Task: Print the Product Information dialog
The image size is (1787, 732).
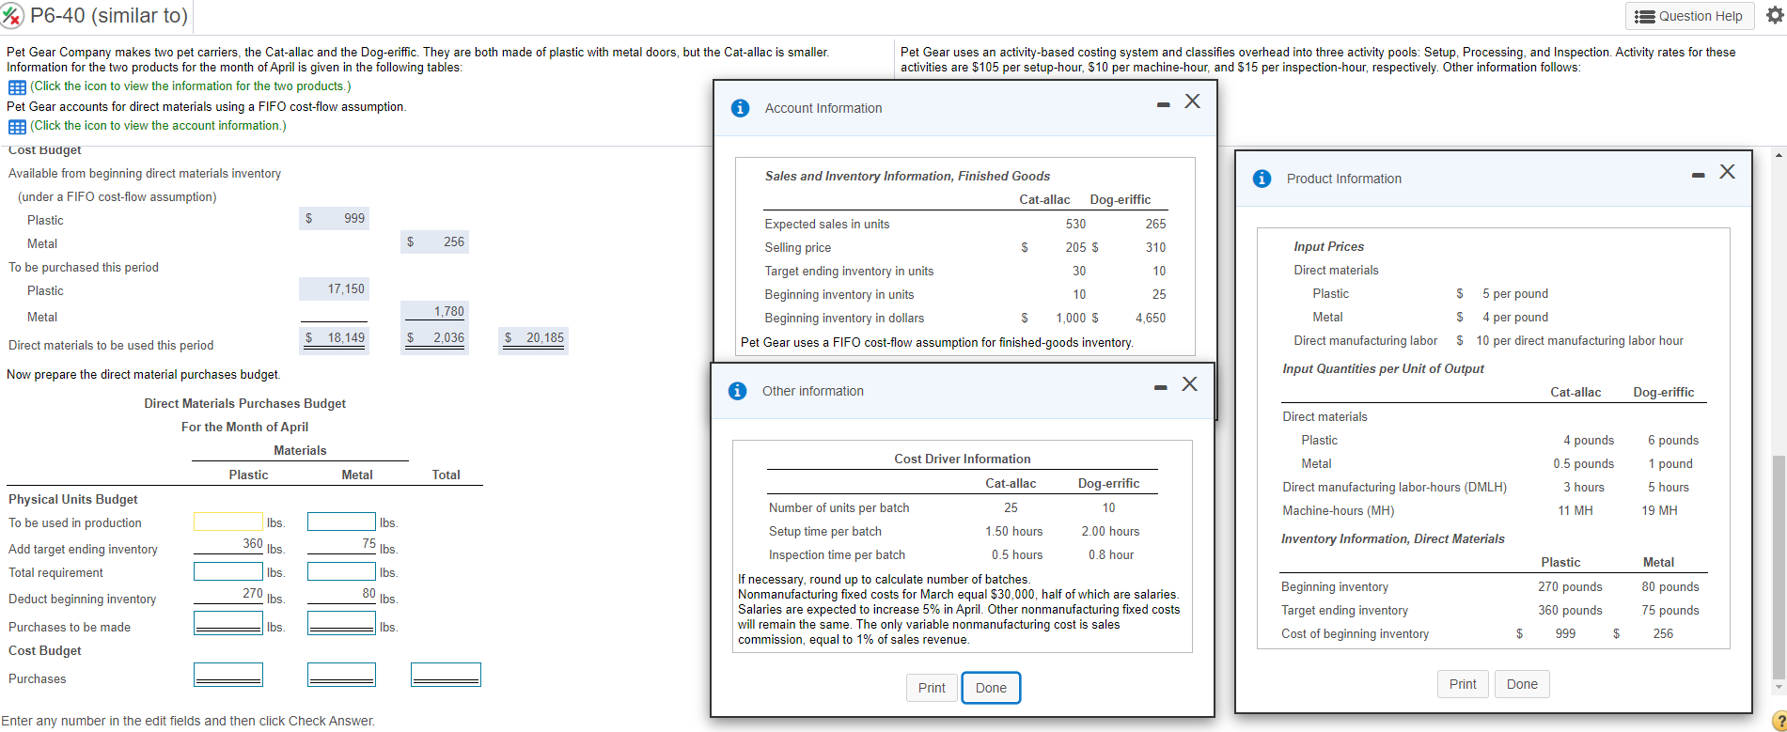Action: [1463, 684]
